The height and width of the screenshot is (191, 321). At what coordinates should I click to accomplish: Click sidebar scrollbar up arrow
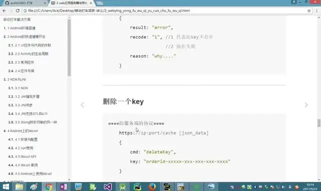coord(69,18)
